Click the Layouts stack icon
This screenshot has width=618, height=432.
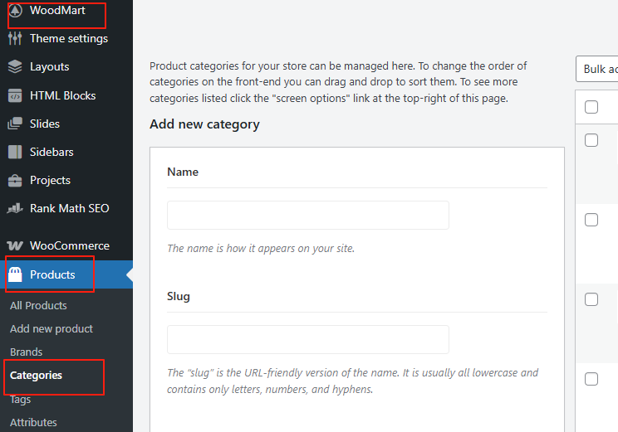coord(15,66)
